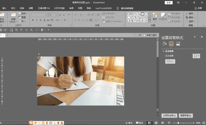Select the oval shape in shapes gallery
Image resolution: width=206 pixels, height=125 pixels.
point(146,14)
